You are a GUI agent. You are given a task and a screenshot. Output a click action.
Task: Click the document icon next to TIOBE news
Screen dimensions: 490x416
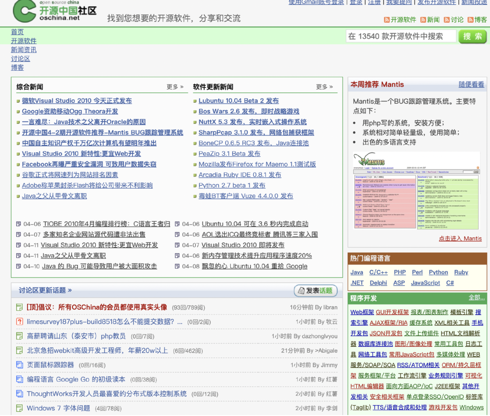click(x=18, y=224)
